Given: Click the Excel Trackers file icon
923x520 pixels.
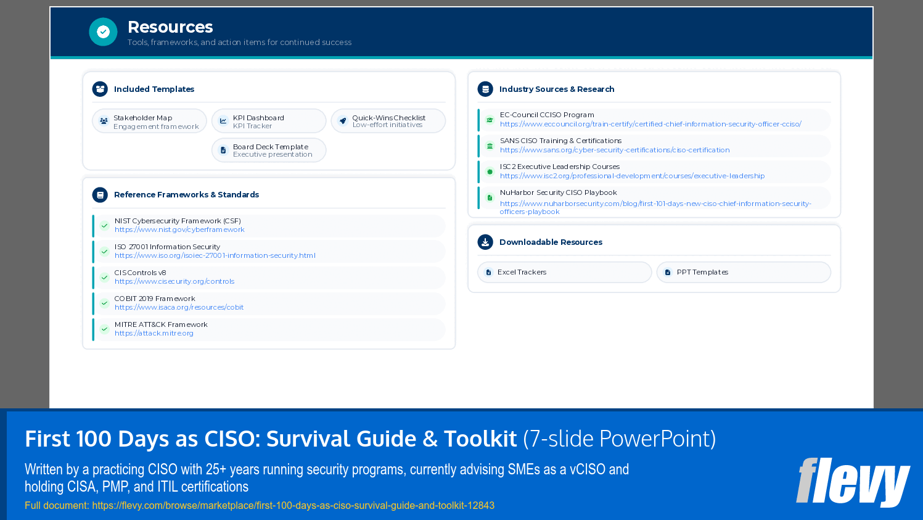Looking at the screenshot, I should 488,272.
